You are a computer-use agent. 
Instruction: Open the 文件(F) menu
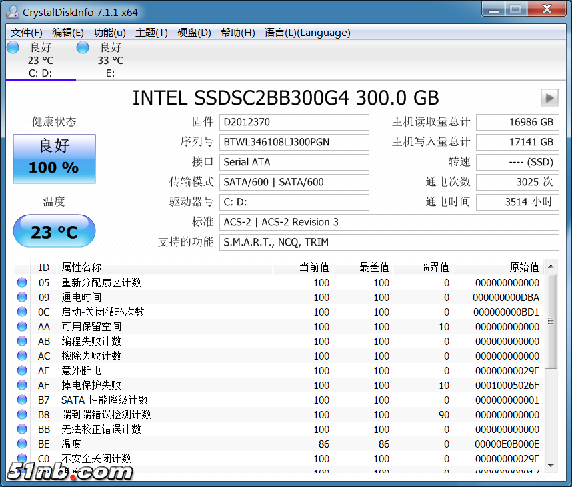[x=27, y=33]
